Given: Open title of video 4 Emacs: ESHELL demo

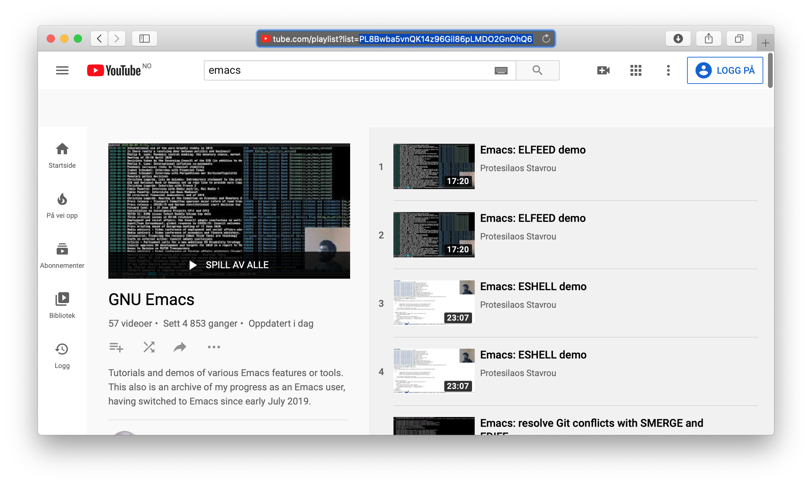Looking at the screenshot, I should 533,355.
